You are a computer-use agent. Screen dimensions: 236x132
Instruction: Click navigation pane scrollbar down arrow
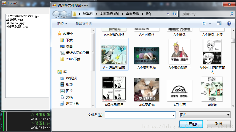click(x=93, y=106)
